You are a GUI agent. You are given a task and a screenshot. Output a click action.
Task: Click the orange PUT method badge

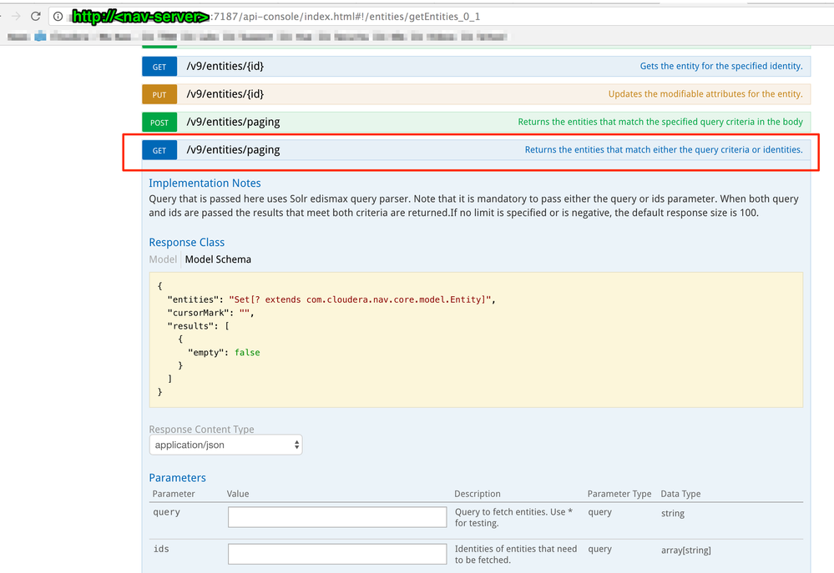point(159,94)
